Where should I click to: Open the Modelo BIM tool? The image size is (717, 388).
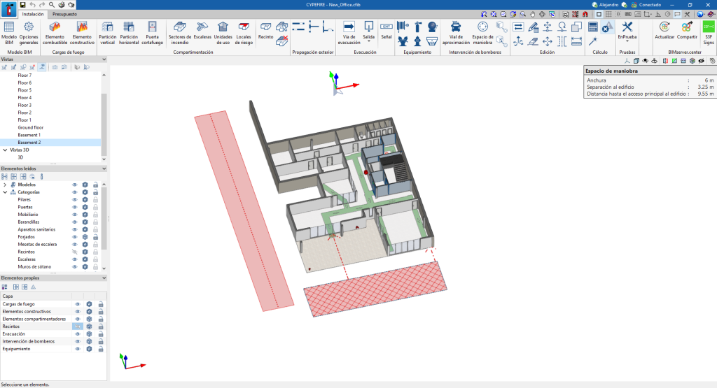[8, 33]
